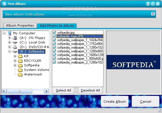The height and width of the screenshot is (113, 162).
Task: Uncheck softpedia_wallpaper_1_1152x864 checkbox
Action: pyautogui.click(x=54, y=44)
